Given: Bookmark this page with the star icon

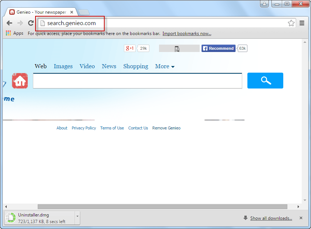Looking at the screenshot, I should pyautogui.click(x=291, y=23).
